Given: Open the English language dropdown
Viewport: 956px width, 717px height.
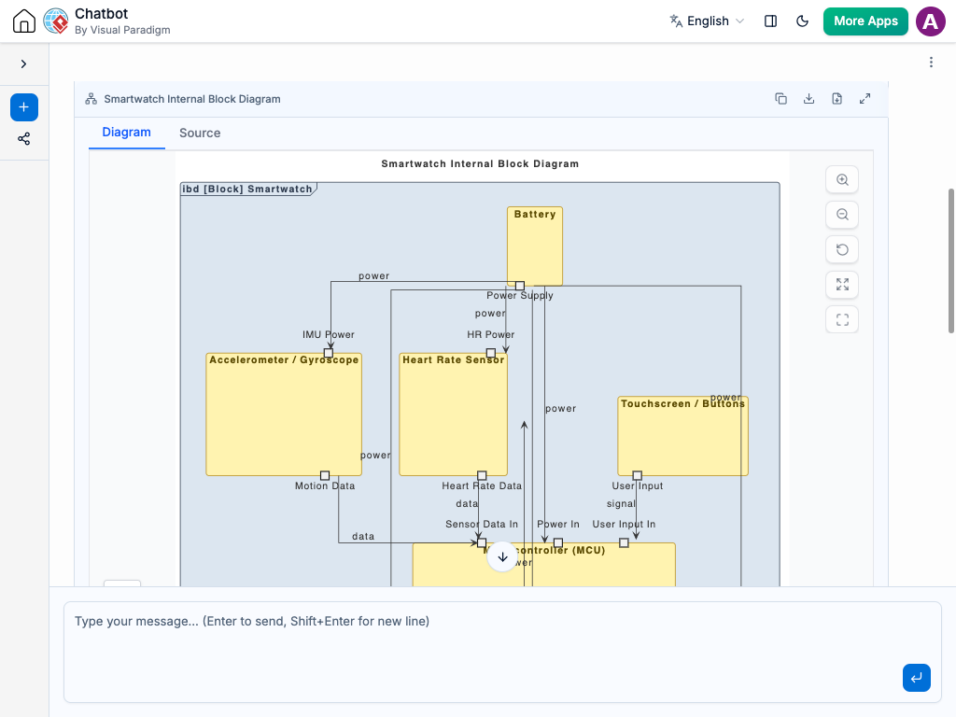Looking at the screenshot, I should 708,21.
